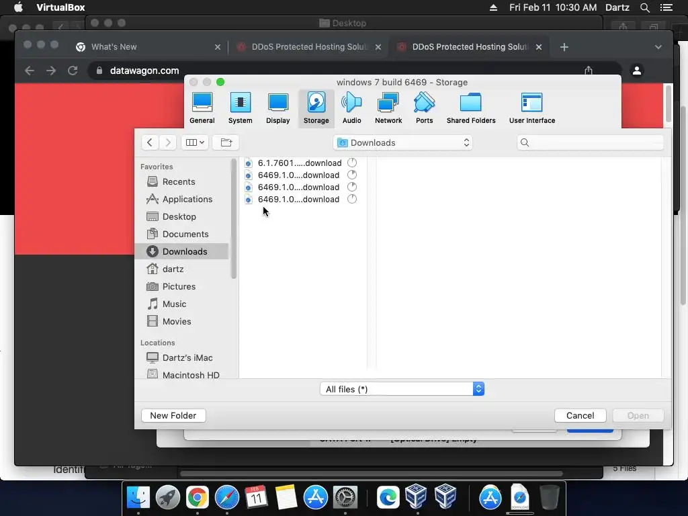
Task: Open Launchpad from the Dock
Action: click(167, 498)
